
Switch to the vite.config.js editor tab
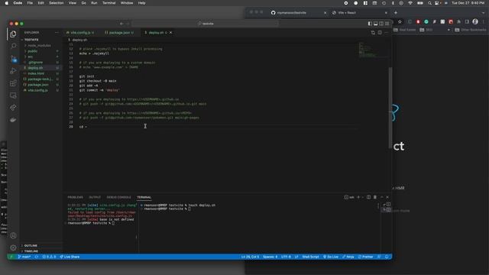click(x=79, y=32)
